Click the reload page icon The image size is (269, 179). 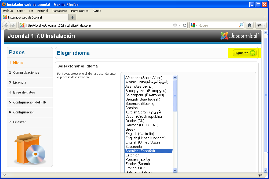pyautogui.click(x=185, y=26)
